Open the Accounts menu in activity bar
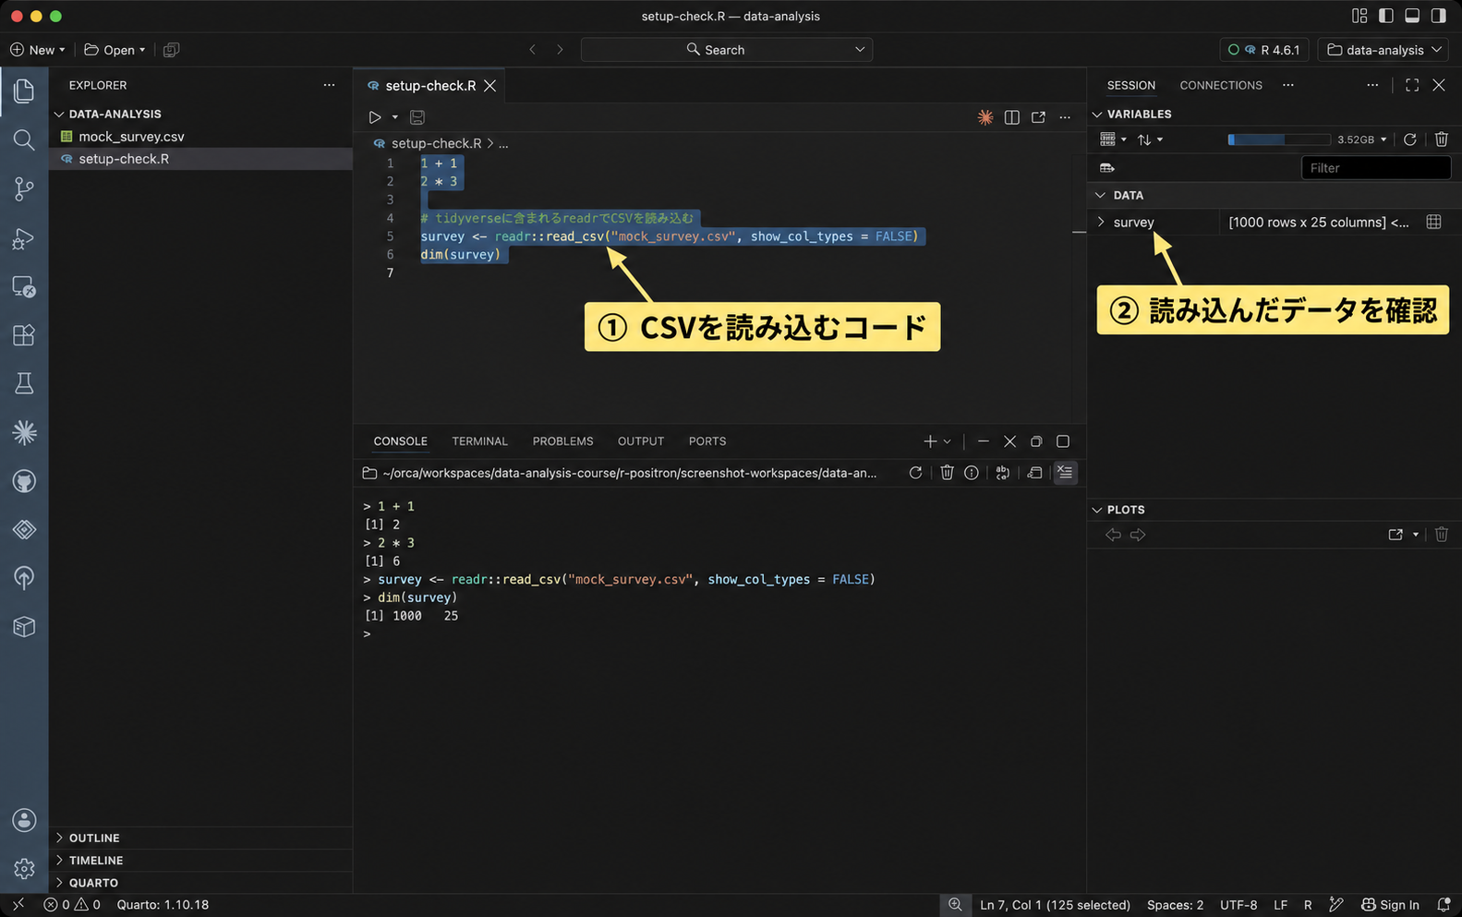 24,820
